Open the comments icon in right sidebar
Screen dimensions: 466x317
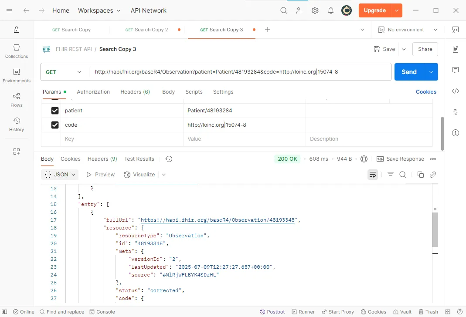(456, 70)
